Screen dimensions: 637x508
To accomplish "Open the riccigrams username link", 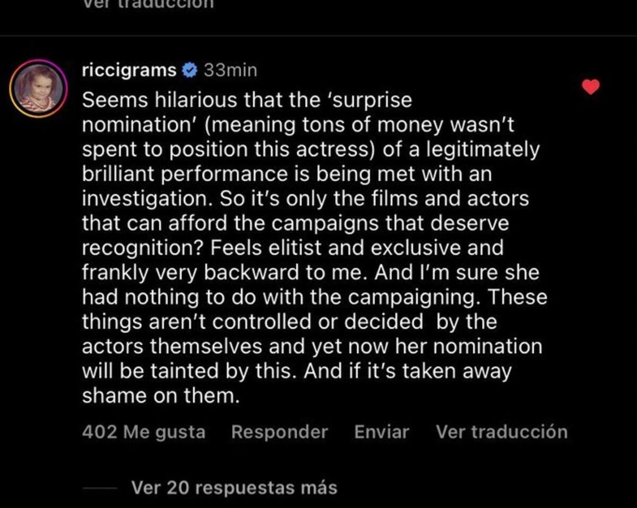I will 129,70.
